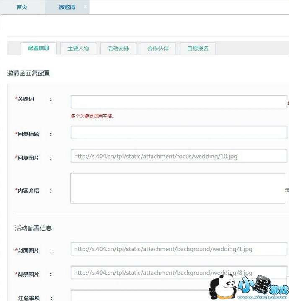
Task: Close the 微邀请 tab
Action: click(x=85, y=6)
